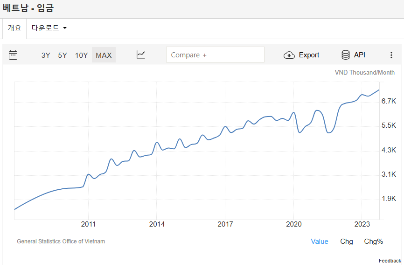Click the 2023 x-axis label
404x269 pixels.
pos(362,224)
